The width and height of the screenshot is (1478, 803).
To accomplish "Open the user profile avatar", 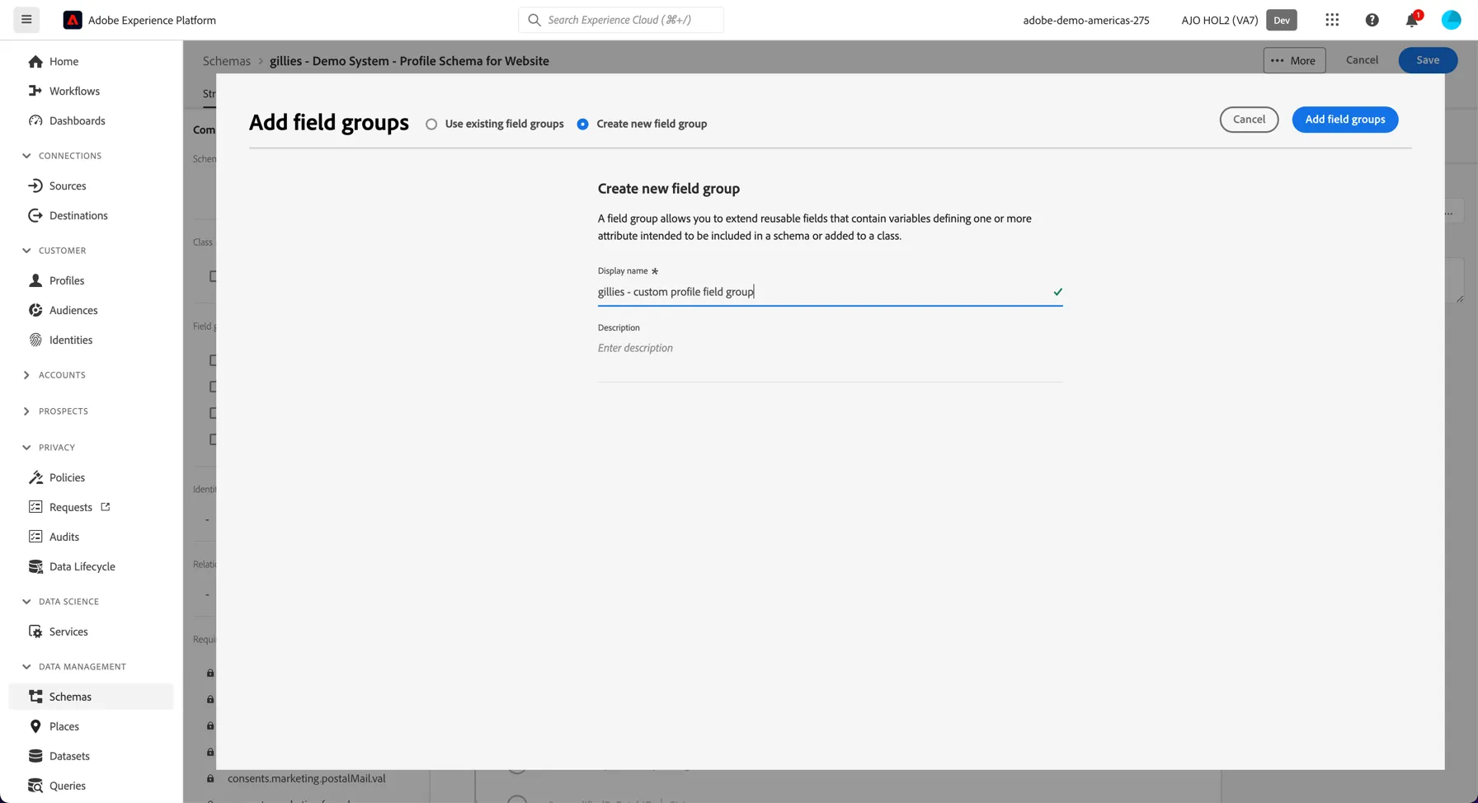I will (x=1451, y=20).
